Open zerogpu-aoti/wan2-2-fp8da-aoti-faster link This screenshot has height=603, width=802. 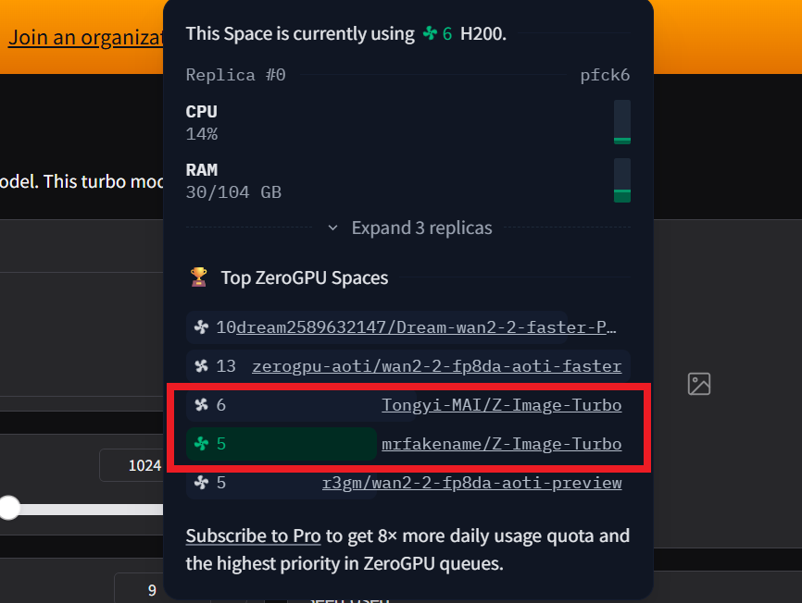(436, 366)
